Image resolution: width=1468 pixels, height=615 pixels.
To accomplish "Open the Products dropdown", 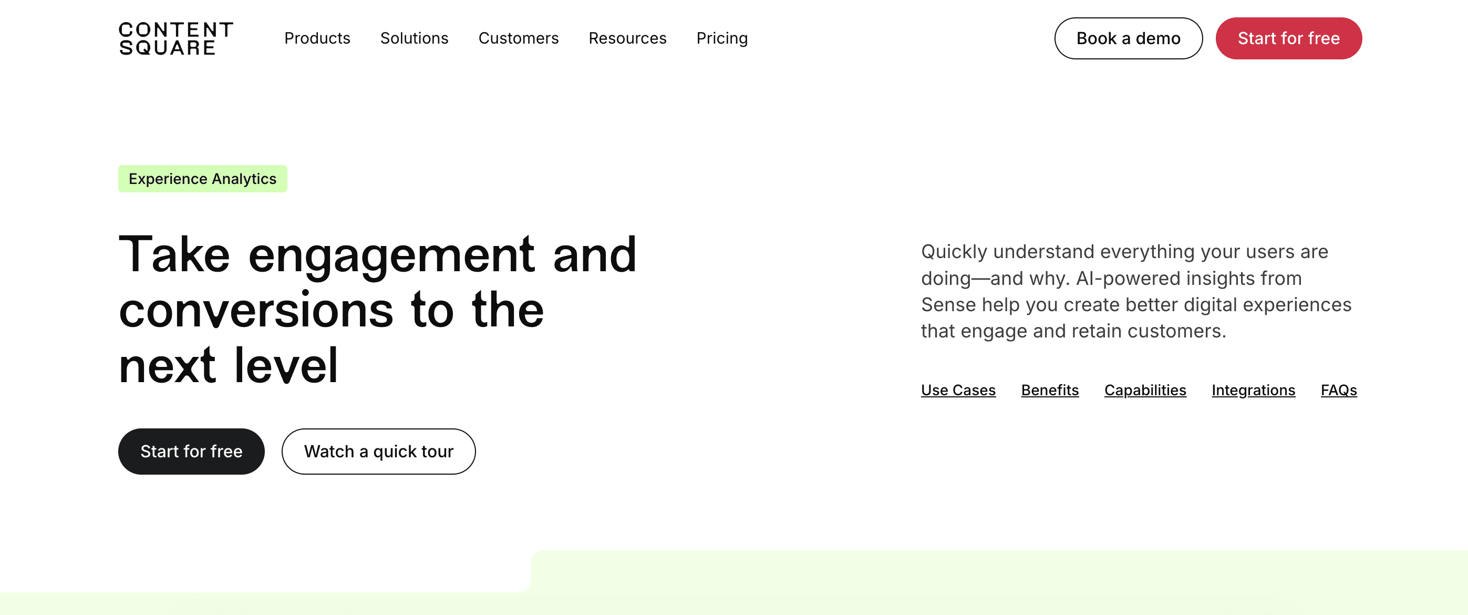I will tap(317, 38).
